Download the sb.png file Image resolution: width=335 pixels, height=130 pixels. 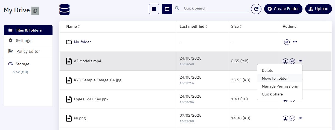click(x=286, y=118)
